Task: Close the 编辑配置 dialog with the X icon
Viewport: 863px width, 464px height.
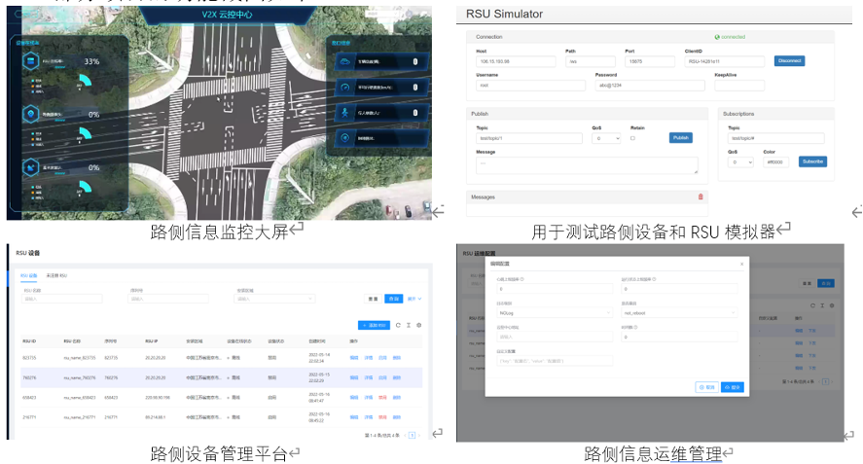Action: [x=740, y=264]
